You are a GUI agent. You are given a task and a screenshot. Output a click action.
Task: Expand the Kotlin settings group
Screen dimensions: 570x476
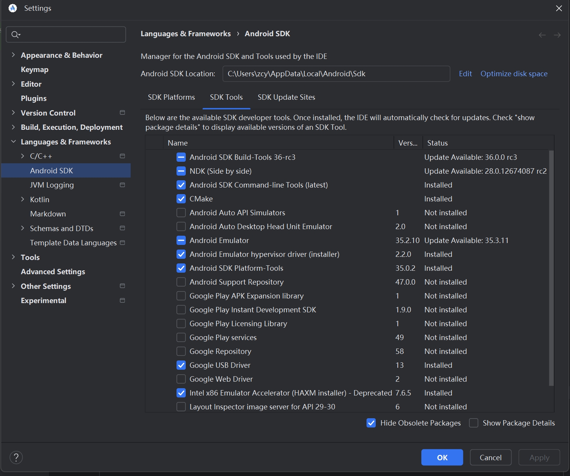coord(23,199)
